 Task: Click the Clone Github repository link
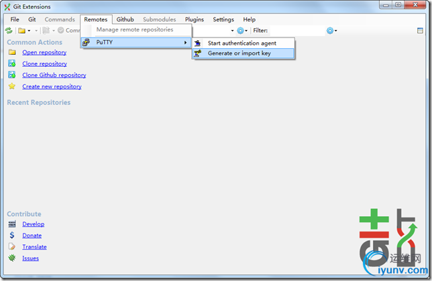(54, 75)
